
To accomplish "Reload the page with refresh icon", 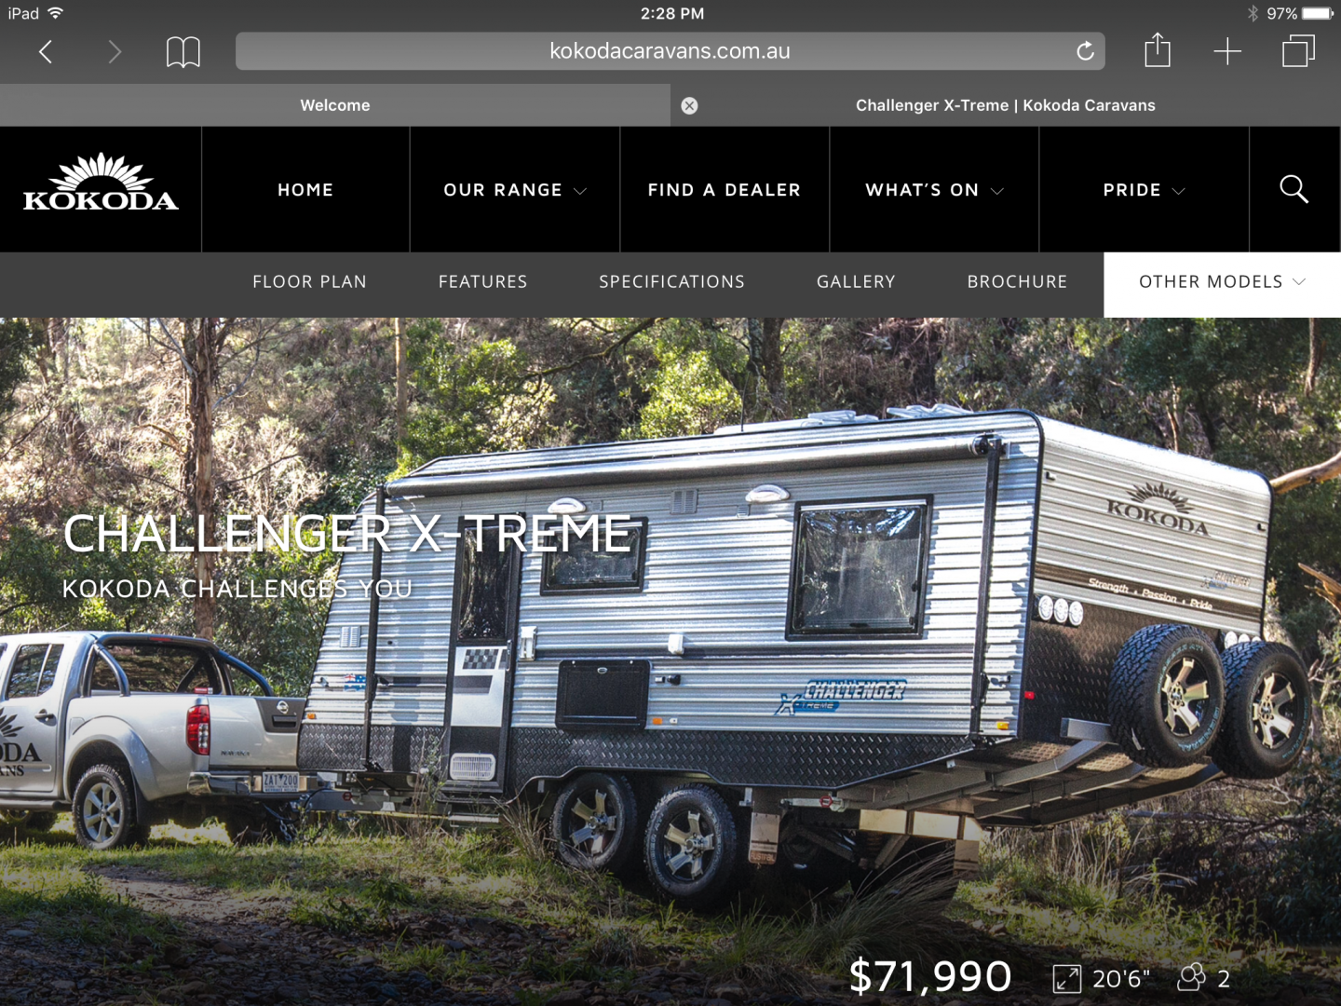I will [x=1085, y=51].
